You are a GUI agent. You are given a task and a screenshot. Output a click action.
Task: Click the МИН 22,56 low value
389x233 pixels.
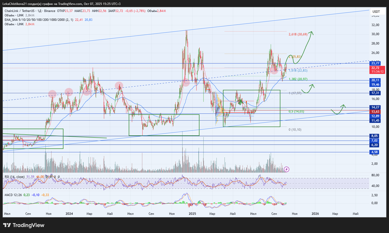tap(99, 11)
